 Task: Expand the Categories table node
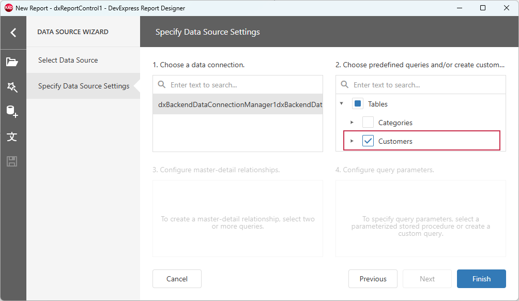click(x=352, y=123)
